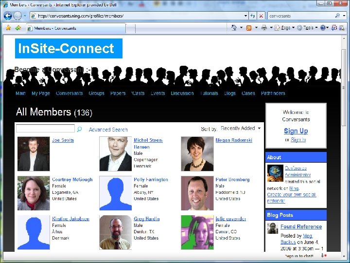The image size is (350, 263).
Task: Click the Help question mark icon
Action: pyautogui.click(x=323, y=28)
